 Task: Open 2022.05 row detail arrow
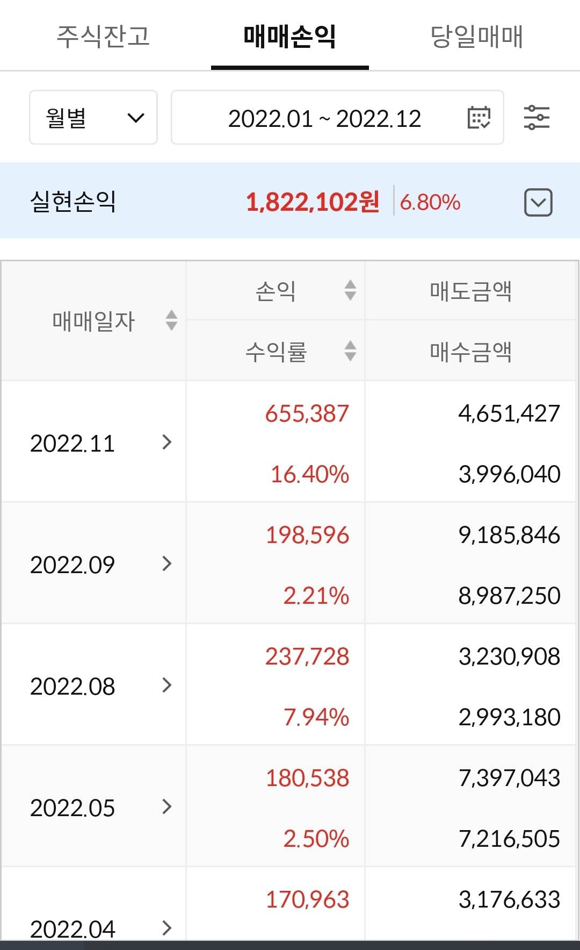click(167, 807)
